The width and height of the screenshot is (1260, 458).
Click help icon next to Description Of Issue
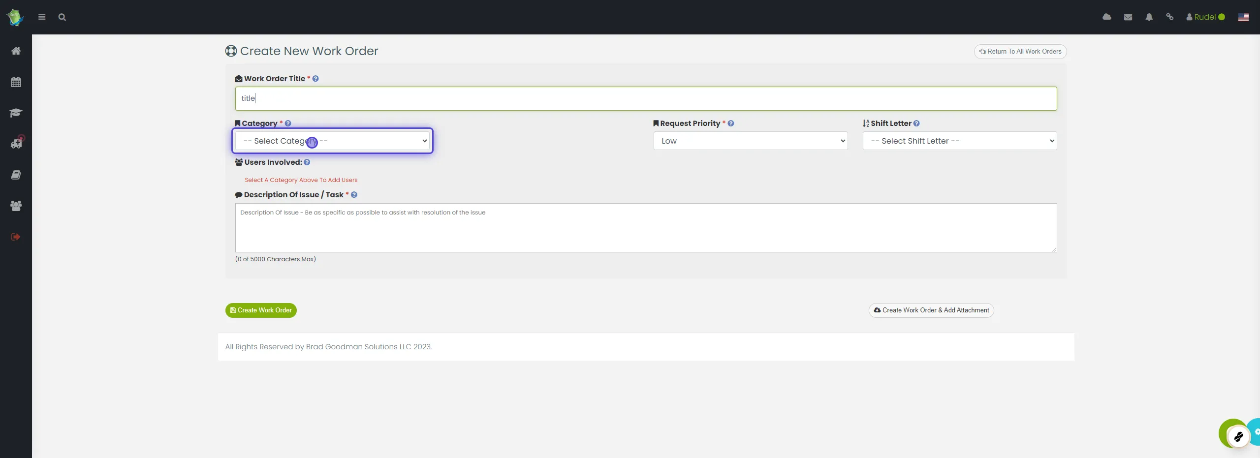(x=354, y=195)
